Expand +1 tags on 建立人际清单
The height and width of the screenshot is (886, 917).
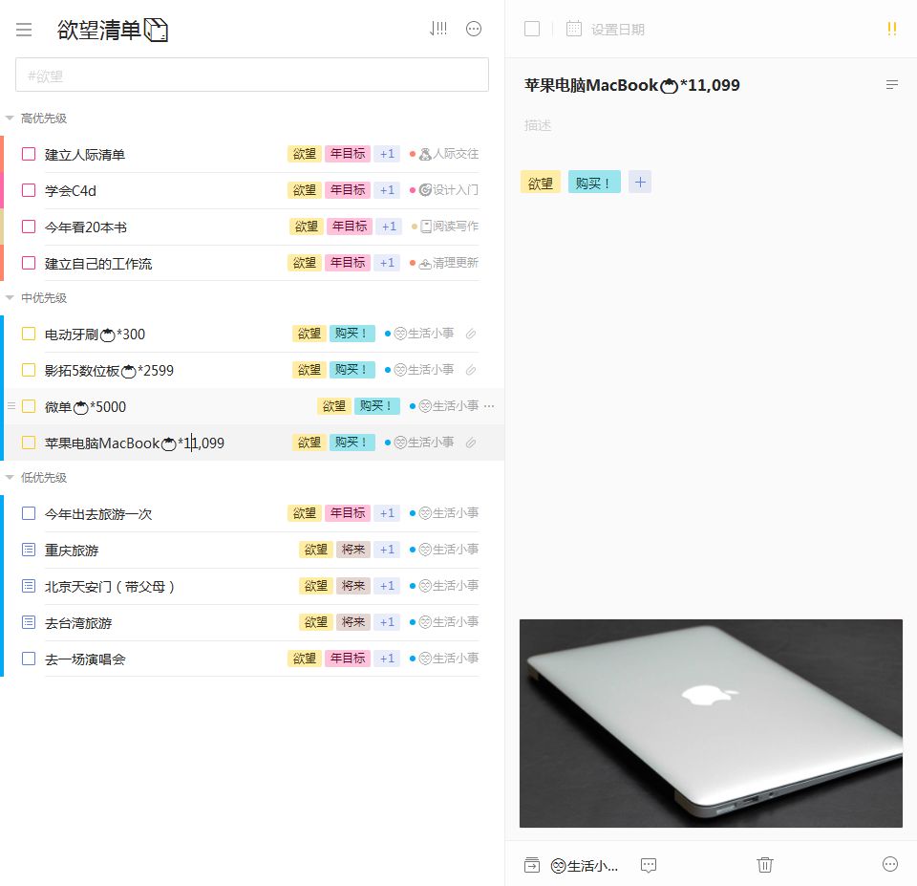click(387, 154)
